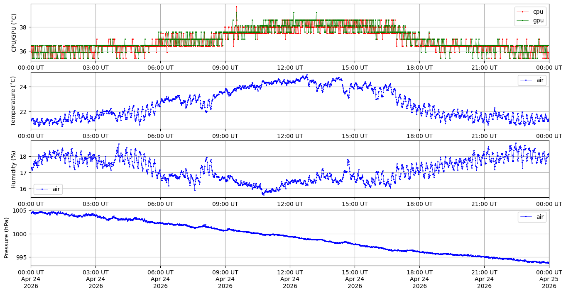566x293 pixels.
Task: Click the 995 pressure axis tick label
Action: [x=23, y=257]
